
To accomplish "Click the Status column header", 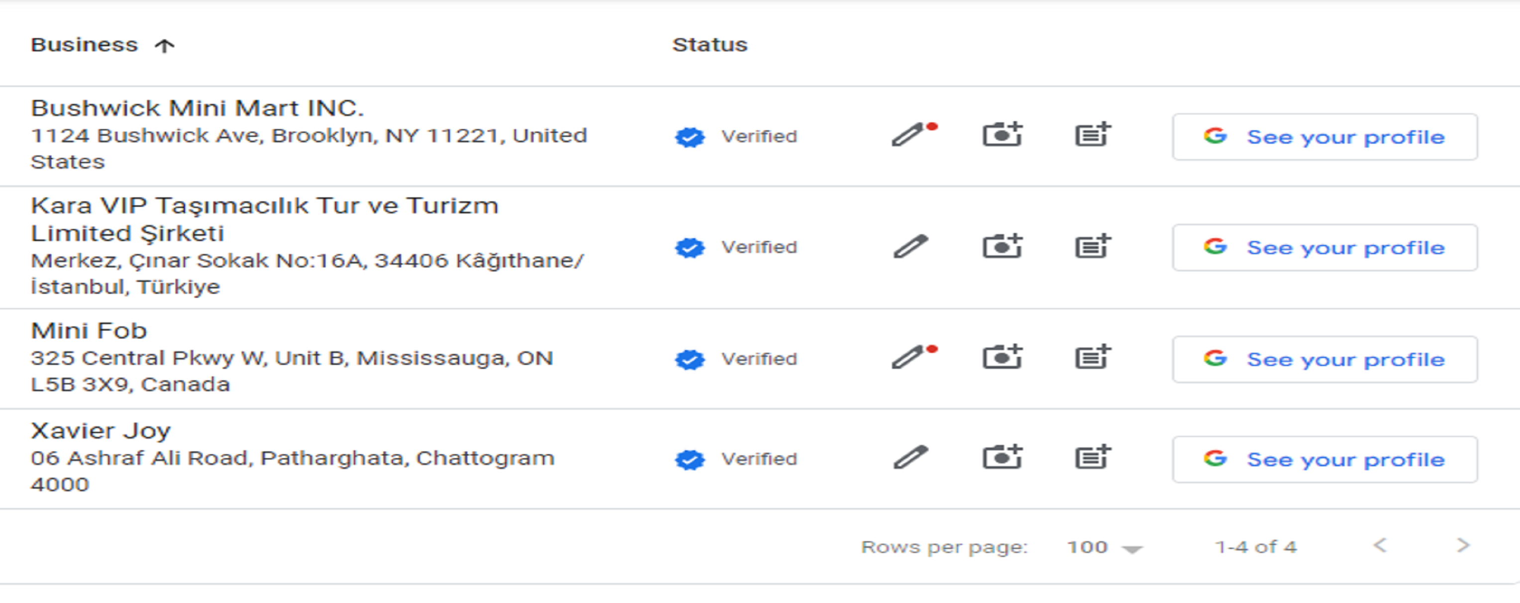I will coord(710,45).
